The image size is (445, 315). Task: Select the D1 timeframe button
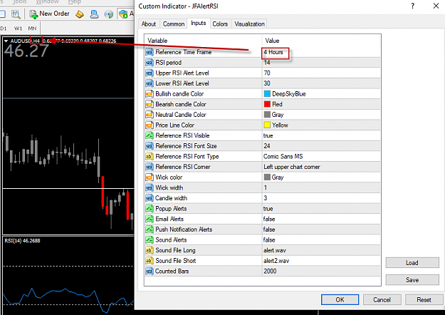pos(3,29)
